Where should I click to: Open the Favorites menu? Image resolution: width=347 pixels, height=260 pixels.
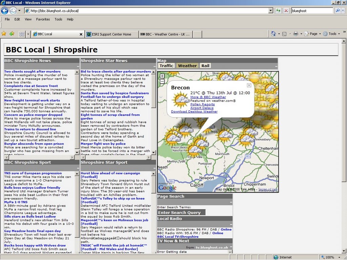pos(43,19)
